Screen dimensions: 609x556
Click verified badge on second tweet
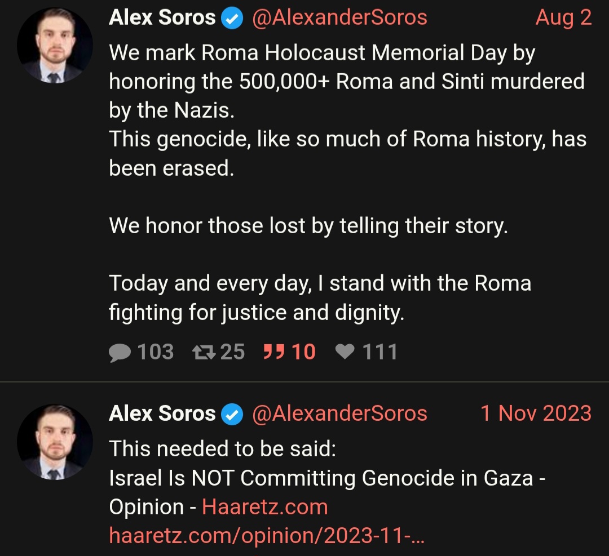(232, 414)
